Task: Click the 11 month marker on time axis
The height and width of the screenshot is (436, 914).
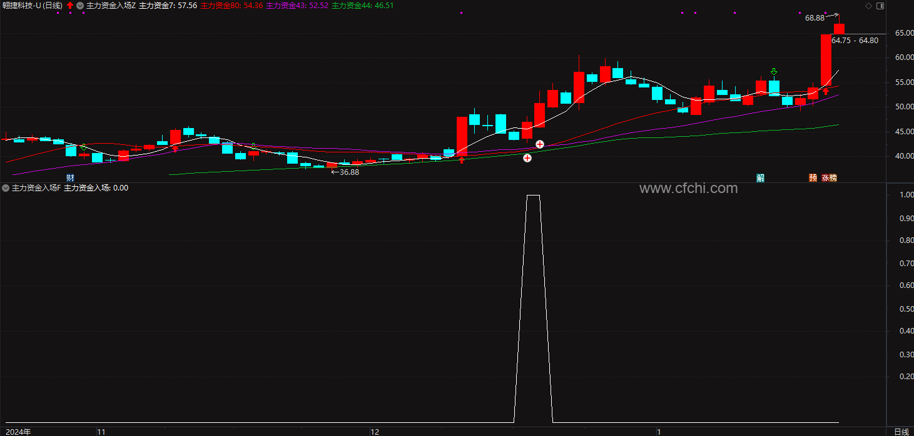Action: click(101, 432)
